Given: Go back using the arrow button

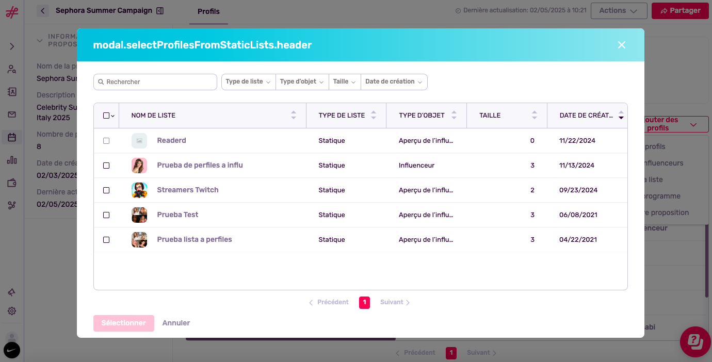Looking at the screenshot, I should pos(43,10).
